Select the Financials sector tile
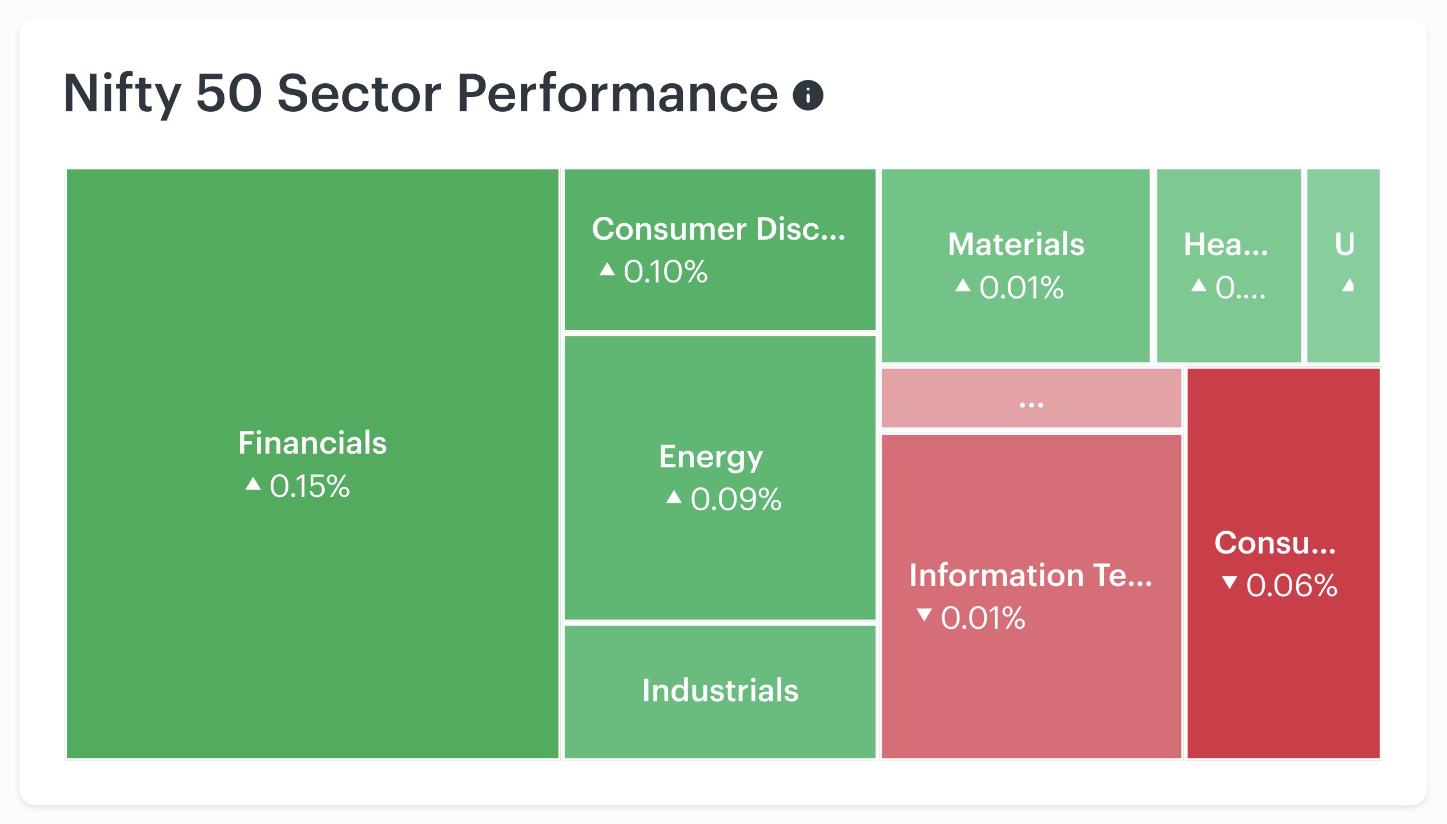 [312, 463]
